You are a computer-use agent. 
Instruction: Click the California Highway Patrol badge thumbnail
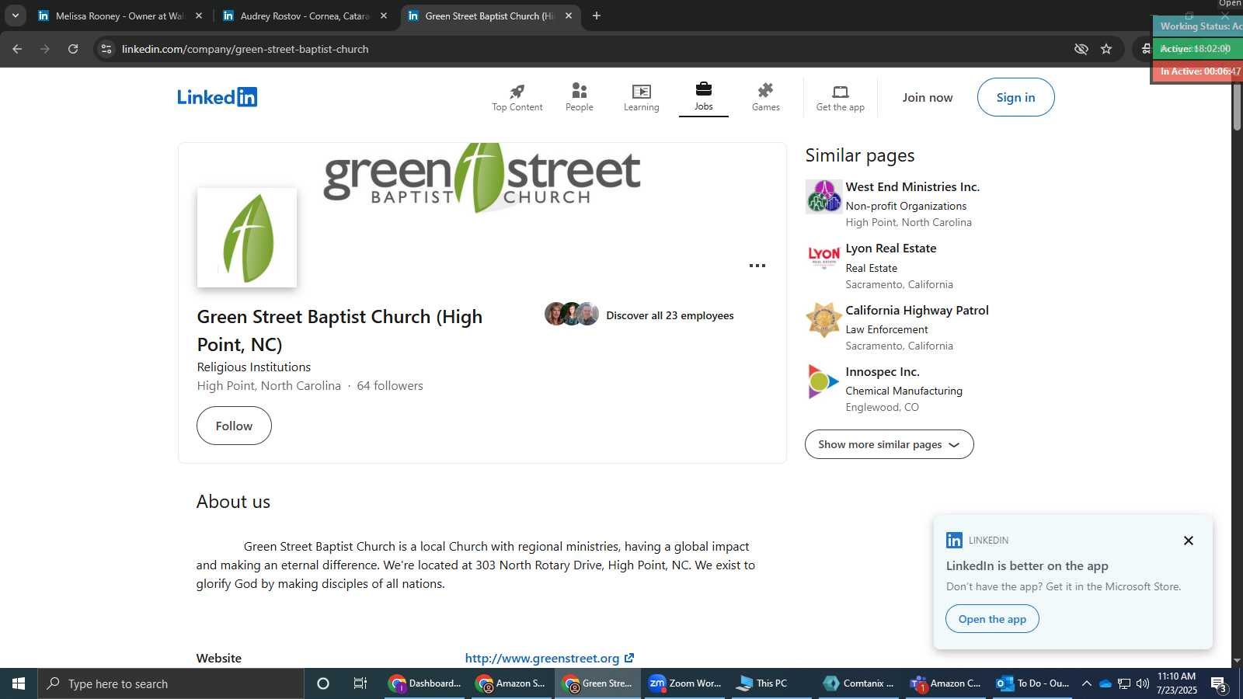click(823, 320)
